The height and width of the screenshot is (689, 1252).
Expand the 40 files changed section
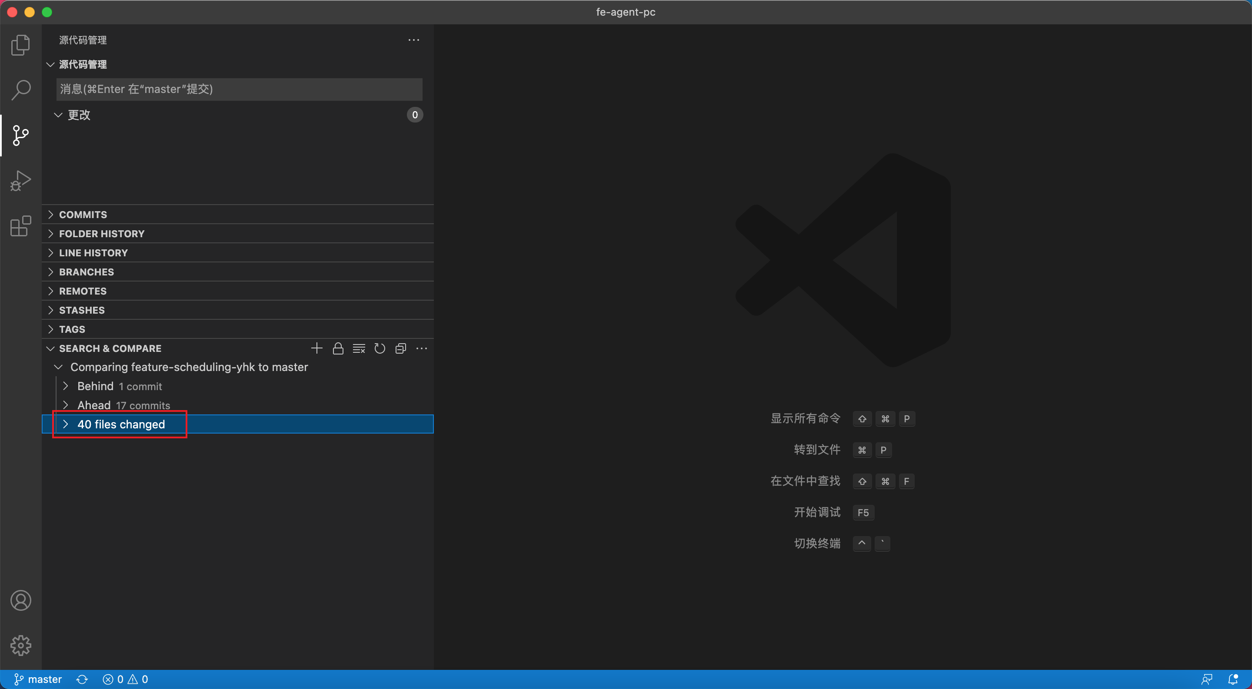coord(66,424)
